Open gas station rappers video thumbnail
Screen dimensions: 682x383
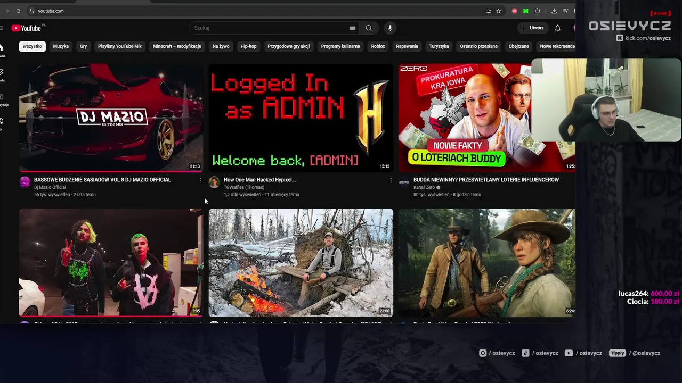click(111, 263)
